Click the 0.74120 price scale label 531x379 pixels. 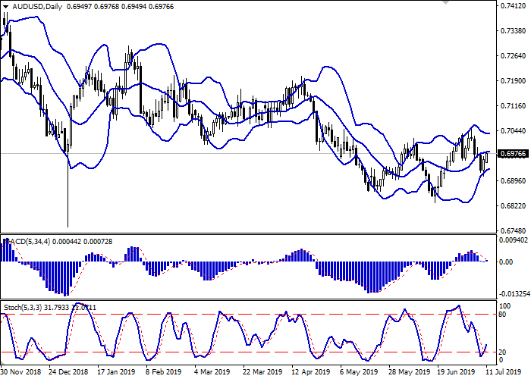(514, 7)
